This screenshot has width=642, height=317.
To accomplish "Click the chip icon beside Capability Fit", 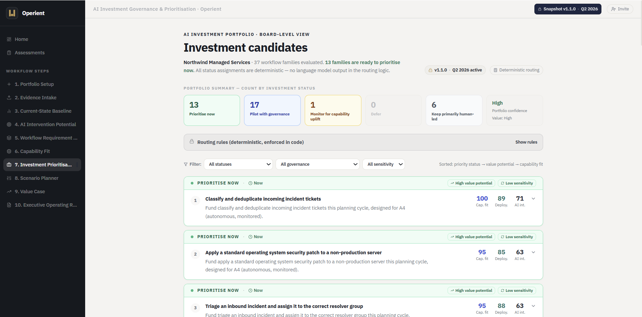I will tap(9, 151).
